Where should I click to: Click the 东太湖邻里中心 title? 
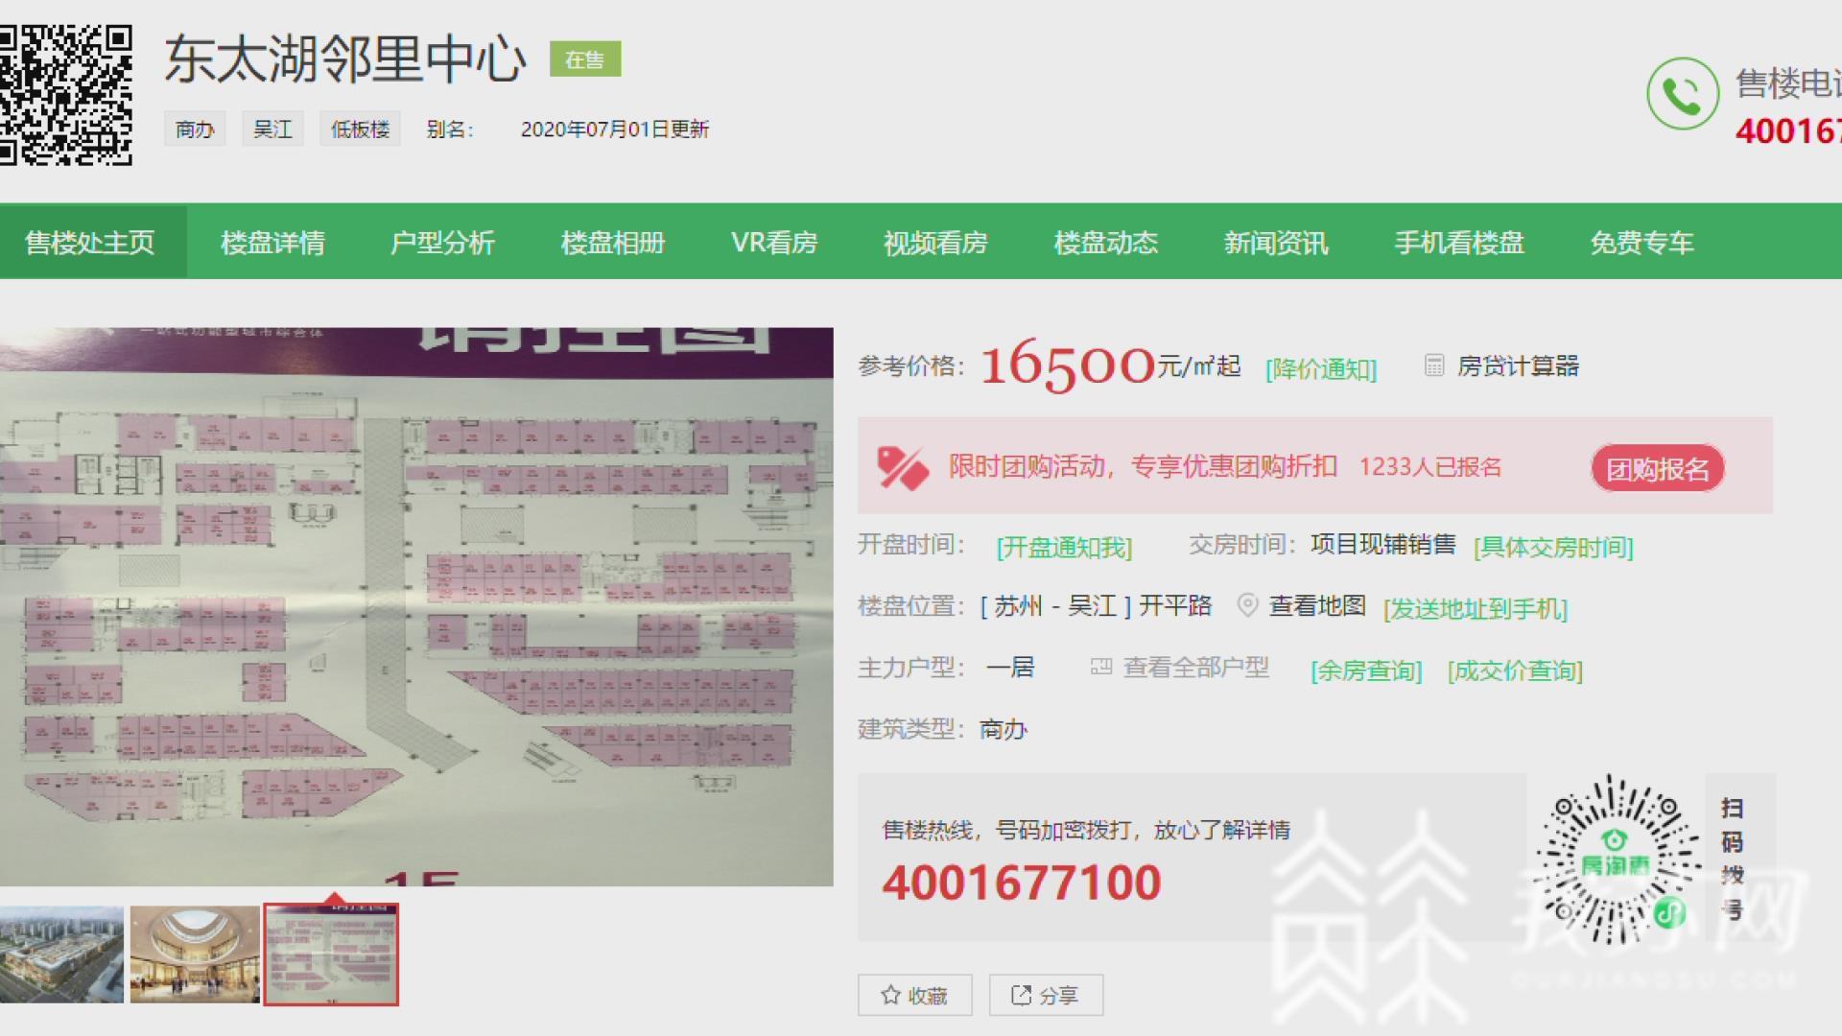point(345,59)
